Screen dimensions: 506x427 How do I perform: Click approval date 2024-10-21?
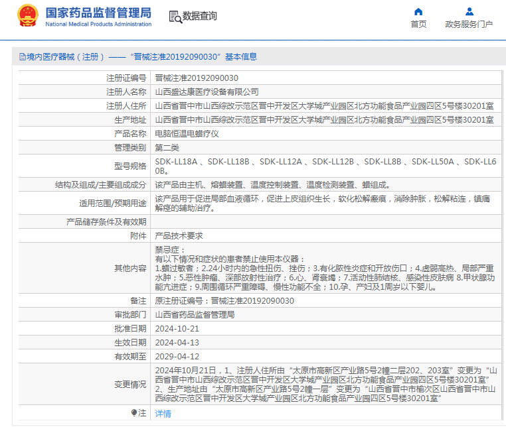(x=177, y=329)
